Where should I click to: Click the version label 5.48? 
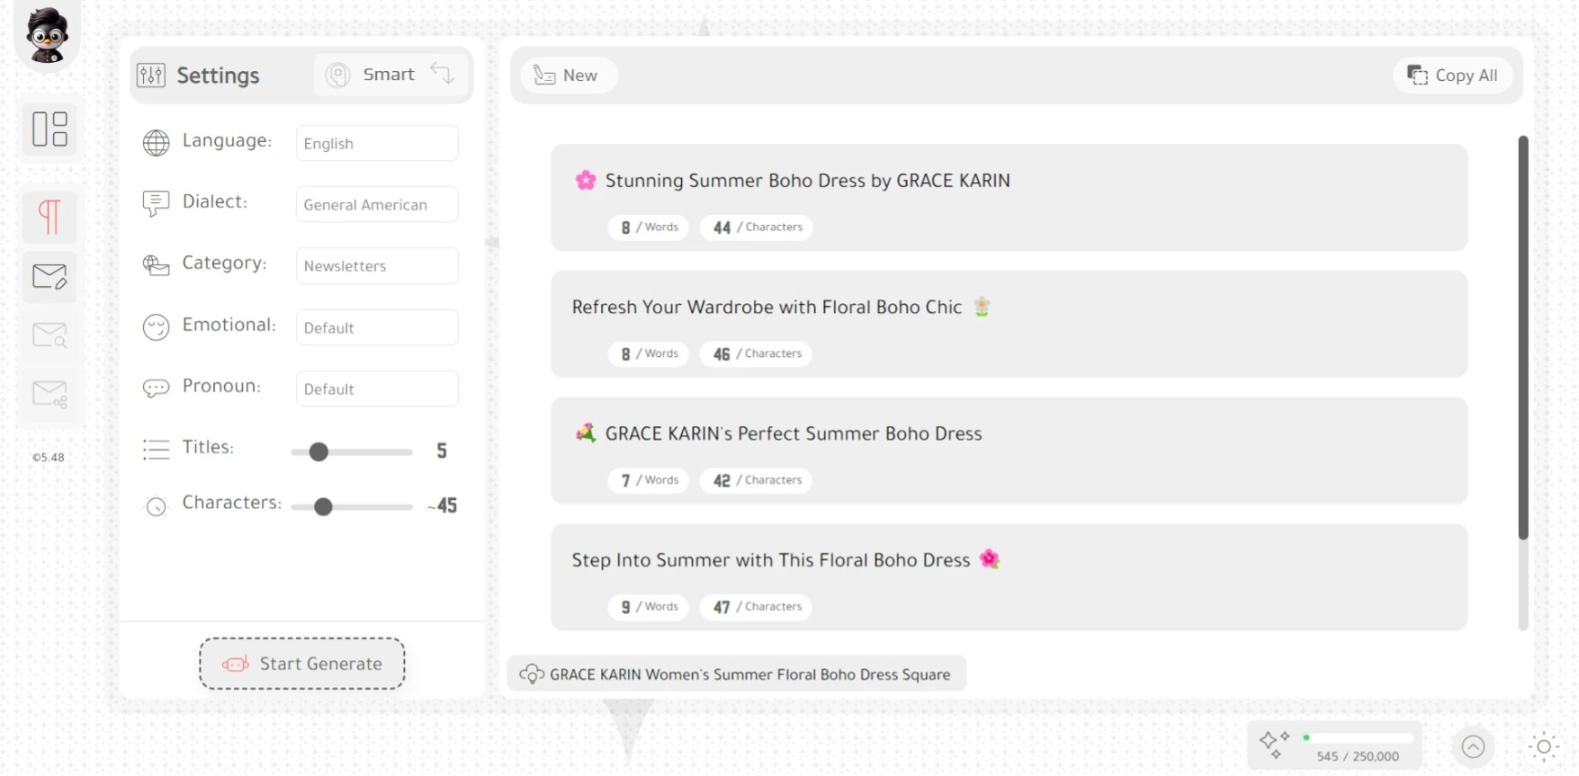pos(49,458)
